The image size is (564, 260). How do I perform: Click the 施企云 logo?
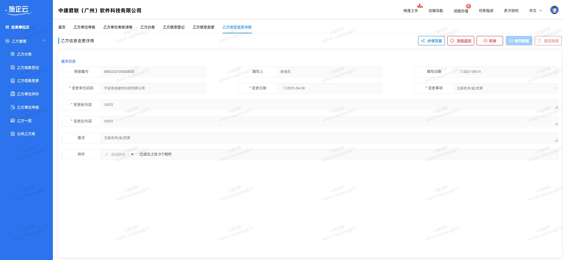[19, 10]
